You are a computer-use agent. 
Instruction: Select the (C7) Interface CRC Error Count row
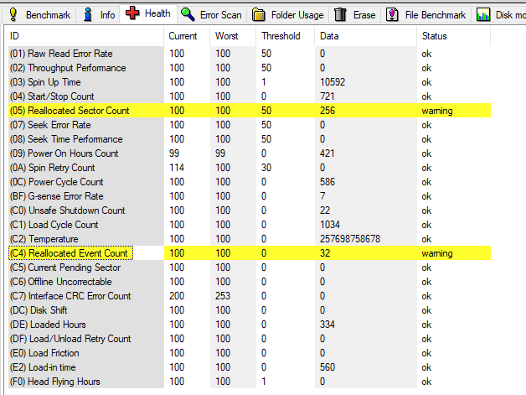[x=250, y=296]
